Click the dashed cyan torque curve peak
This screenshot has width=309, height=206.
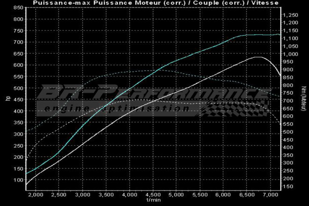(154, 71)
